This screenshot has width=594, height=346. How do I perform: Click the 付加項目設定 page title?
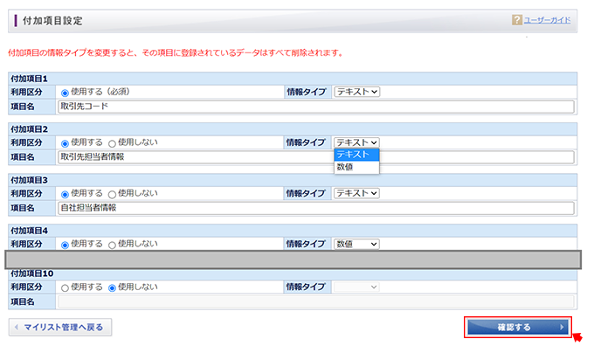click(x=52, y=20)
